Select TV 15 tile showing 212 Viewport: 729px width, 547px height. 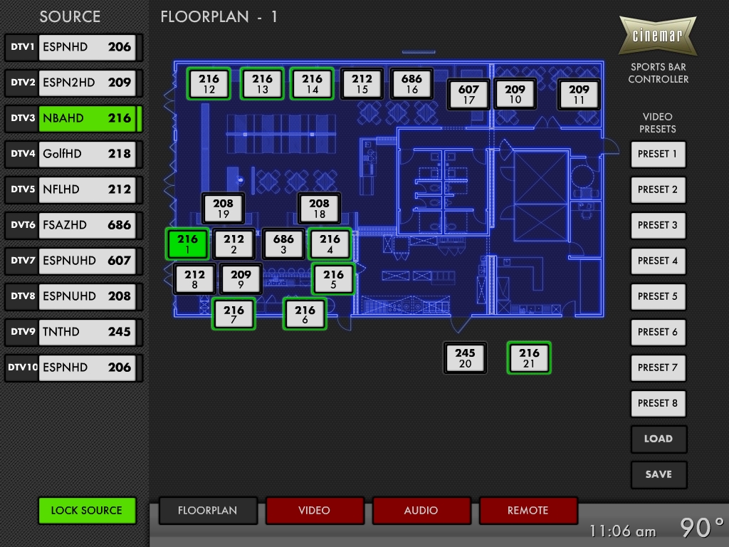click(362, 84)
